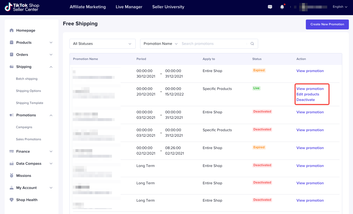Go to Seller University in top navigation
This screenshot has height=214, width=353.
click(x=168, y=7)
